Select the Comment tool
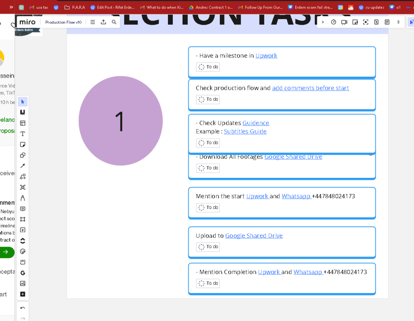 point(23,209)
